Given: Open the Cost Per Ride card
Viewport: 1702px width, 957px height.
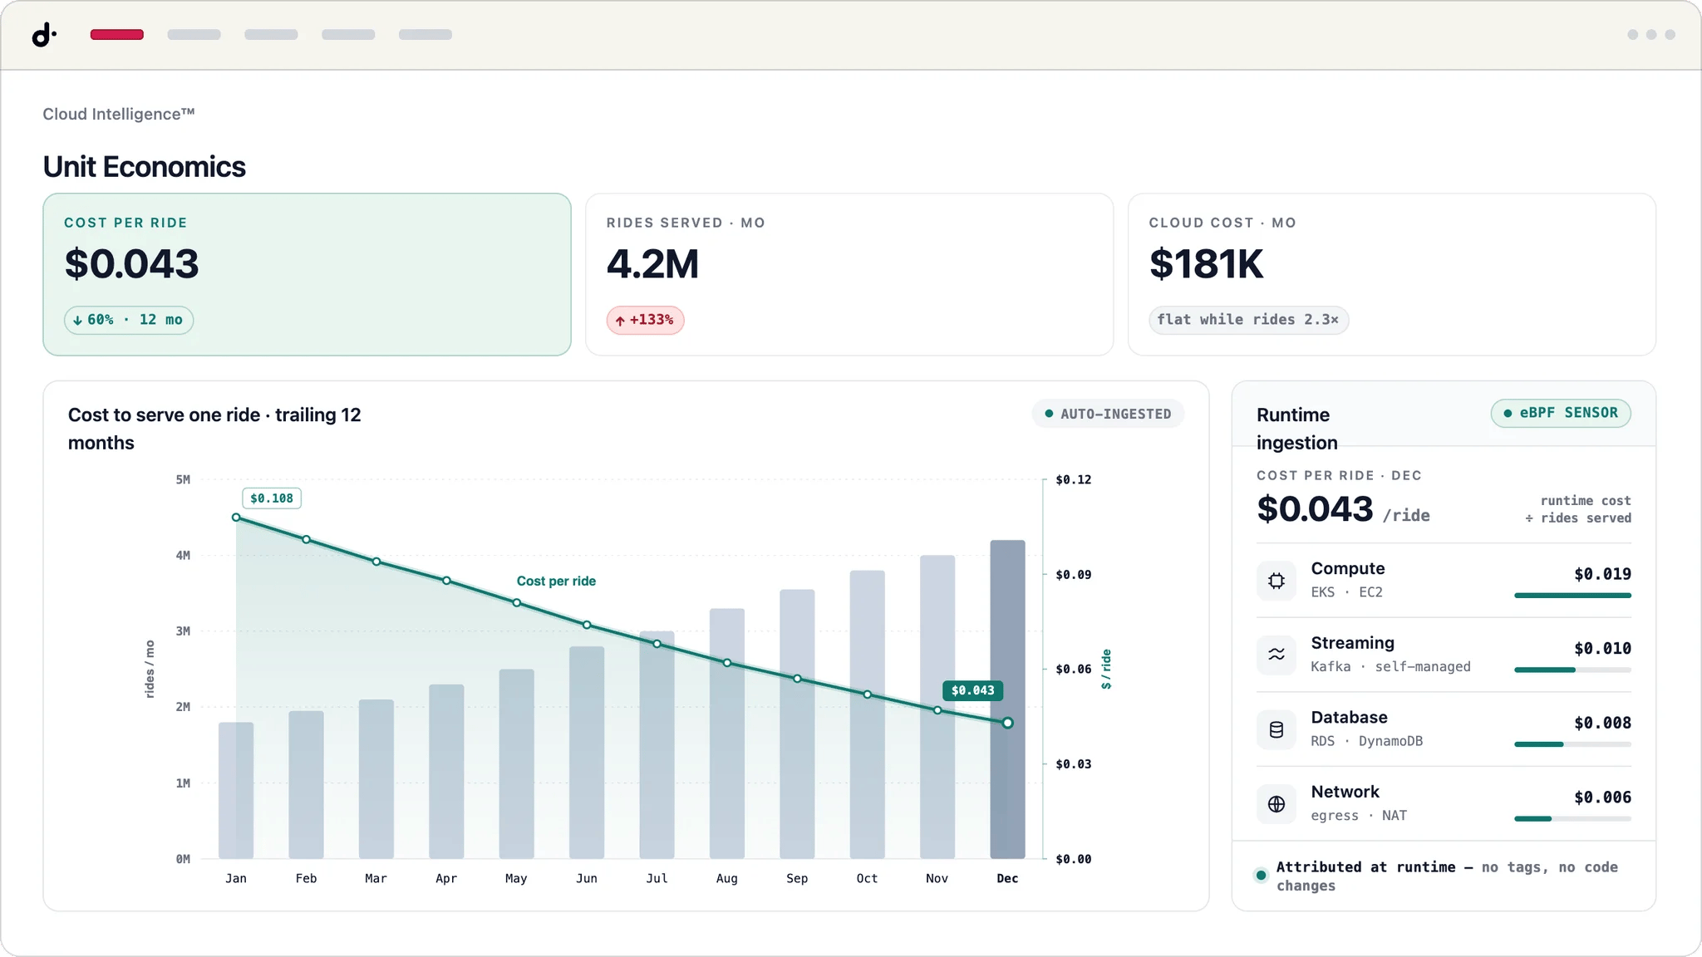Looking at the screenshot, I should coord(307,274).
